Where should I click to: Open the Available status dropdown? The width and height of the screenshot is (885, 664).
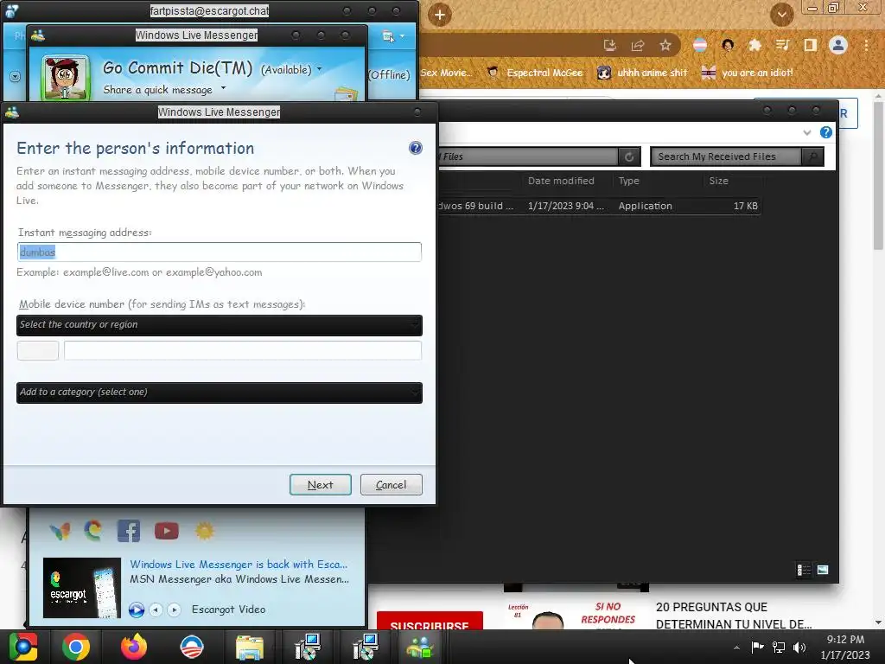click(320, 69)
